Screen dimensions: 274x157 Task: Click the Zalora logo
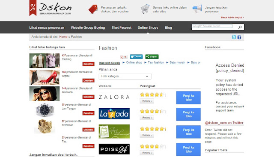pos(114,97)
